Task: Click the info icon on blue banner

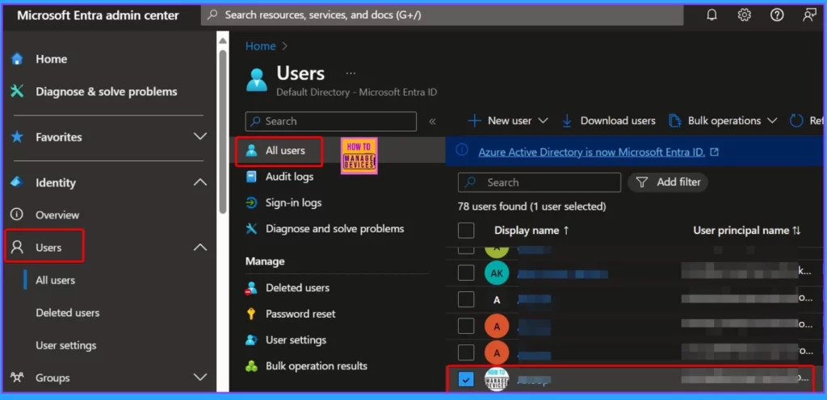Action: 461,151
